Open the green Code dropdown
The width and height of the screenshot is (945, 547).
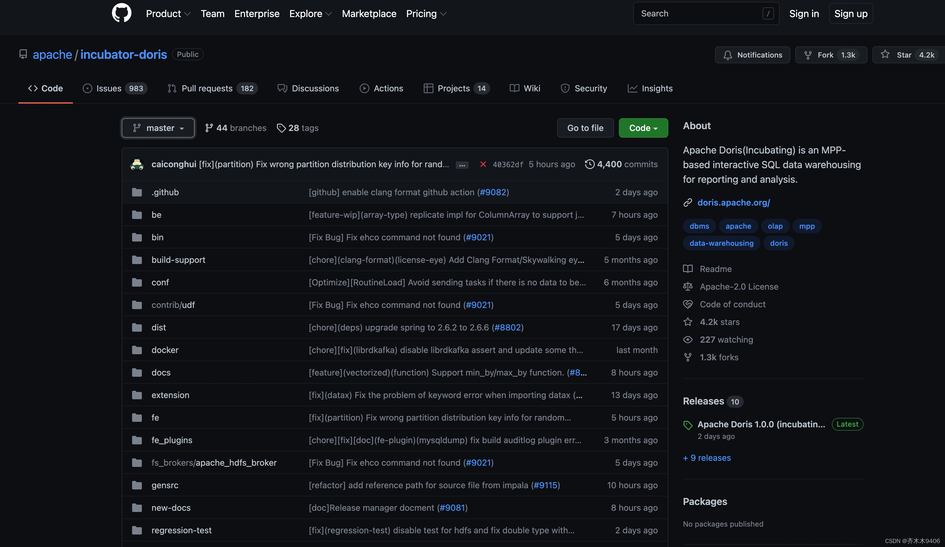(x=643, y=128)
